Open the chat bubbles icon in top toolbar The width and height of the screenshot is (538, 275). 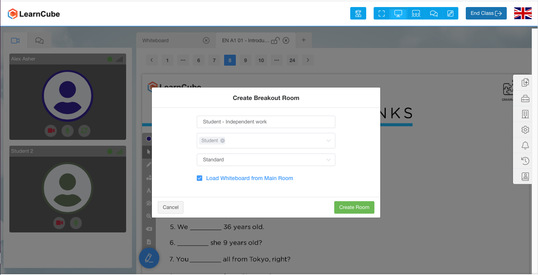[433, 13]
